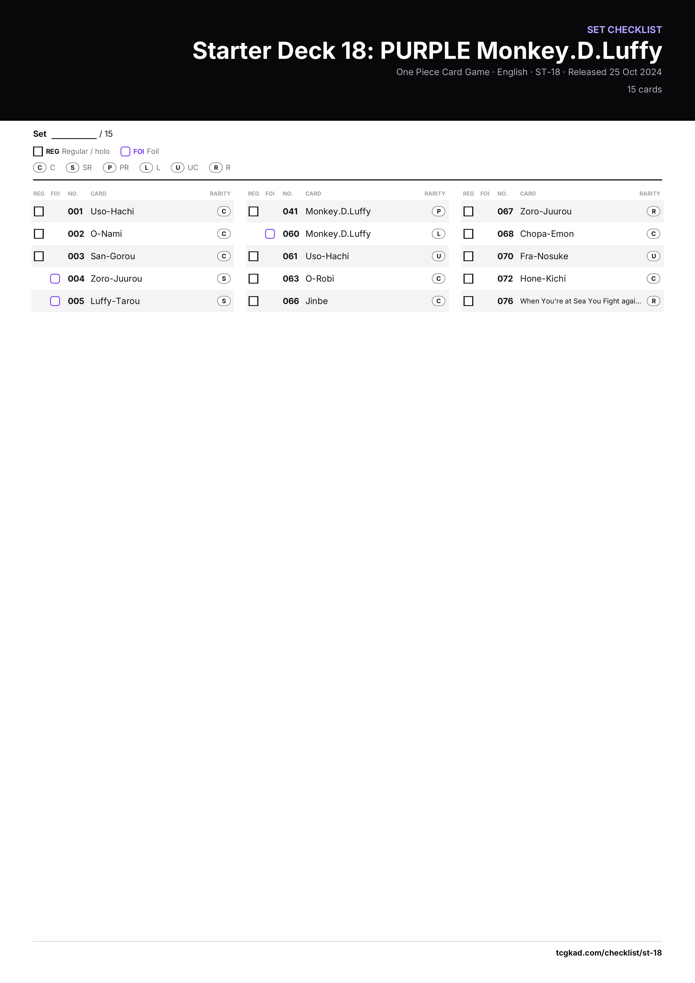Click the truncated 076 When You're at Sea card name
The width and height of the screenshot is (695, 983).
pyautogui.click(x=580, y=301)
